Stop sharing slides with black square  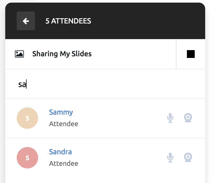[x=191, y=54]
